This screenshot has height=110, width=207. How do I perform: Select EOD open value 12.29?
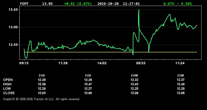click(x=88, y=80)
